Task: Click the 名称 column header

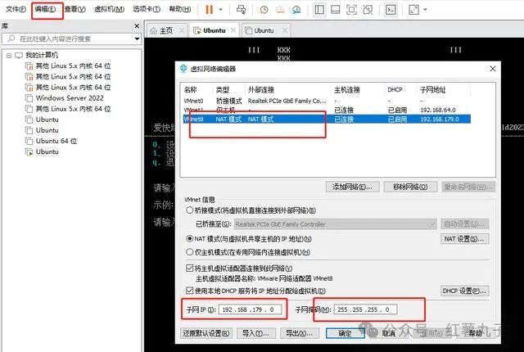Action: click(x=191, y=90)
